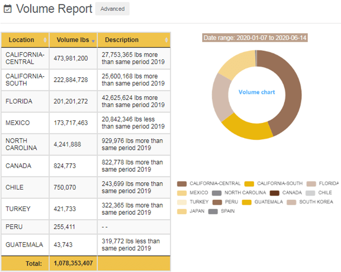Click TURKEY location cell
The width and height of the screenshot is (341, 272).
[25, 209]
